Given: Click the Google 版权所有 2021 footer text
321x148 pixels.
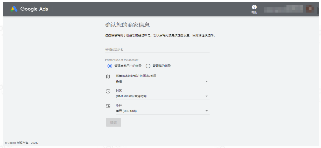Looking at the screenshot, I should (22, 143).
